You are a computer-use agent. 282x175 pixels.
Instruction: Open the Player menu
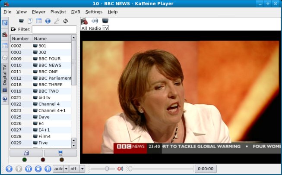click(x=38, y=12)
